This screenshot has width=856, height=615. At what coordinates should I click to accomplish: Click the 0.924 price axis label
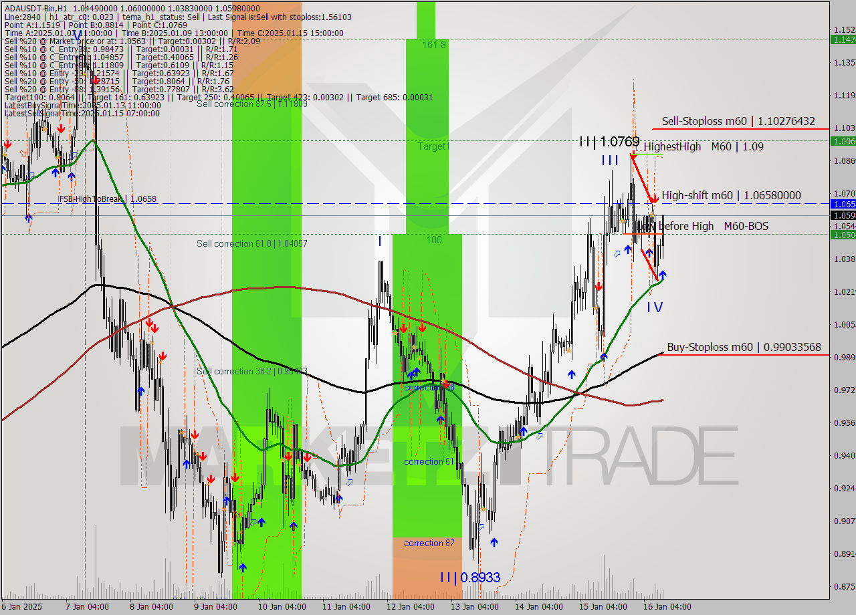tap(844, 488)
